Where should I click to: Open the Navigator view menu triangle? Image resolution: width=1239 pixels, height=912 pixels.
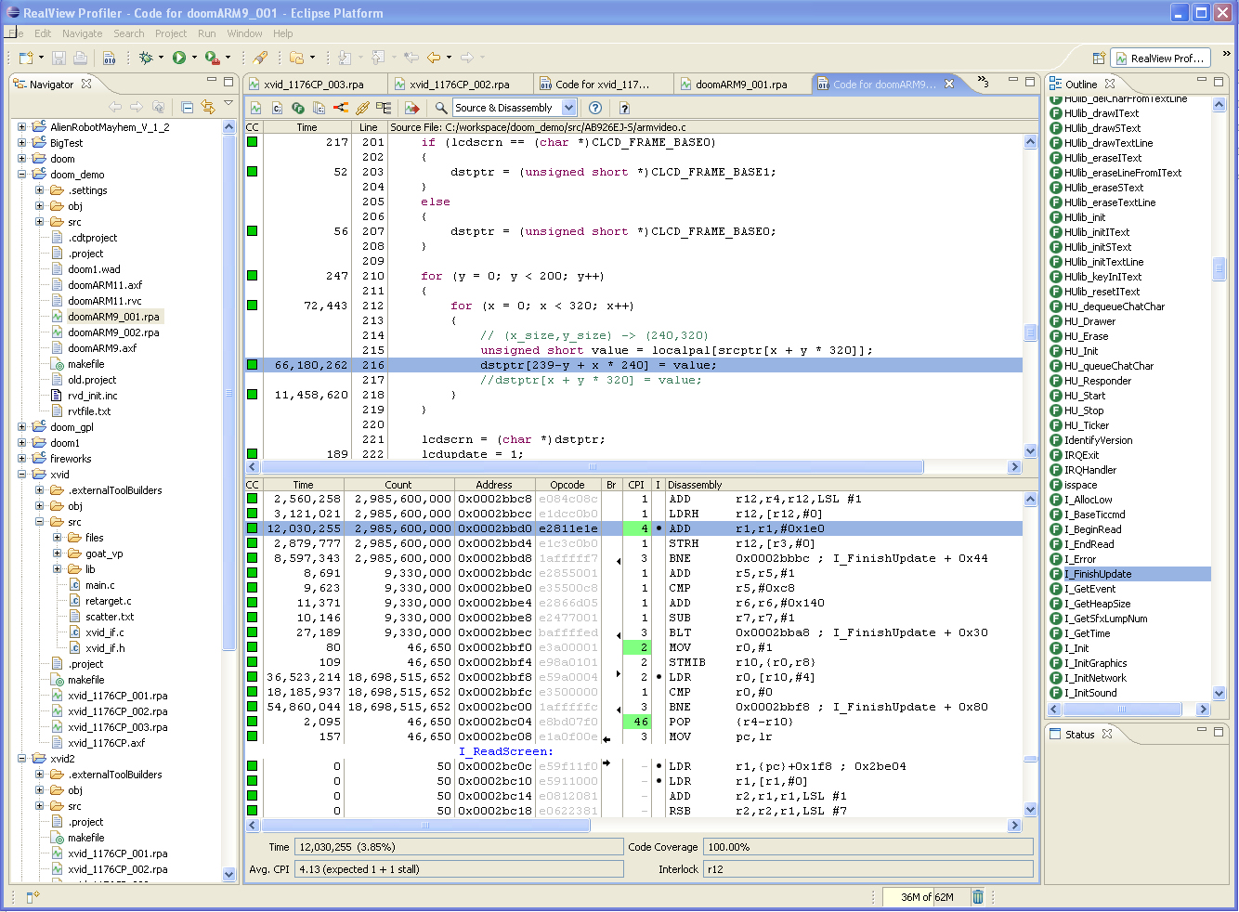tap(228, 104)
